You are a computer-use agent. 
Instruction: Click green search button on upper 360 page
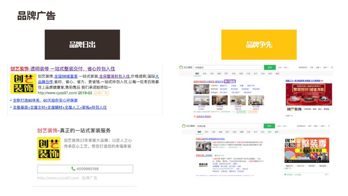(x=270, y=67)
